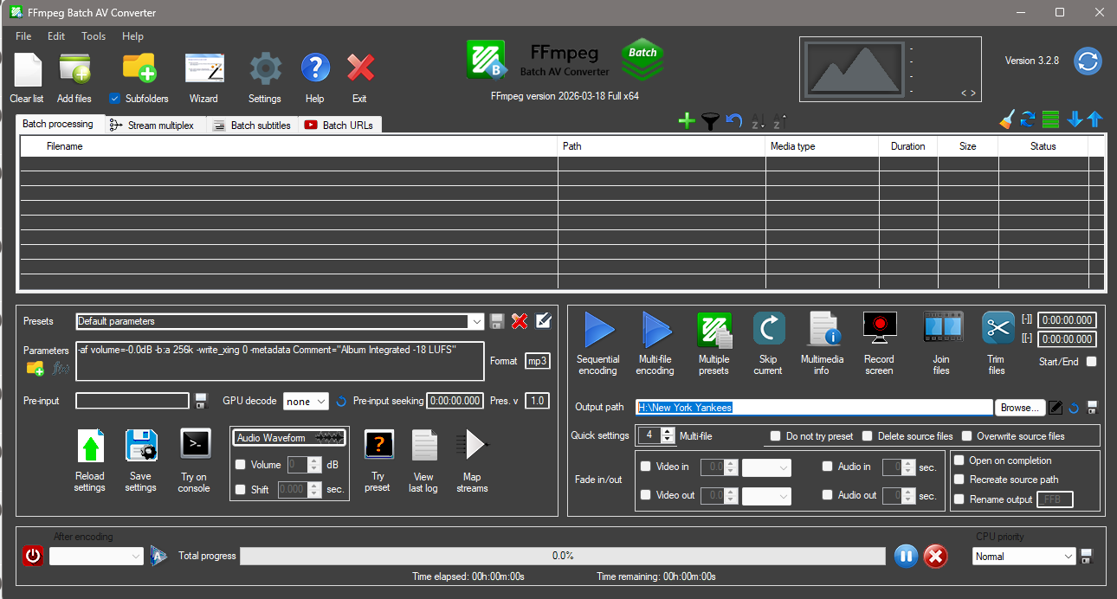Check Rename output option
This screenshot has width=1117, height=599.
[959, 499]
